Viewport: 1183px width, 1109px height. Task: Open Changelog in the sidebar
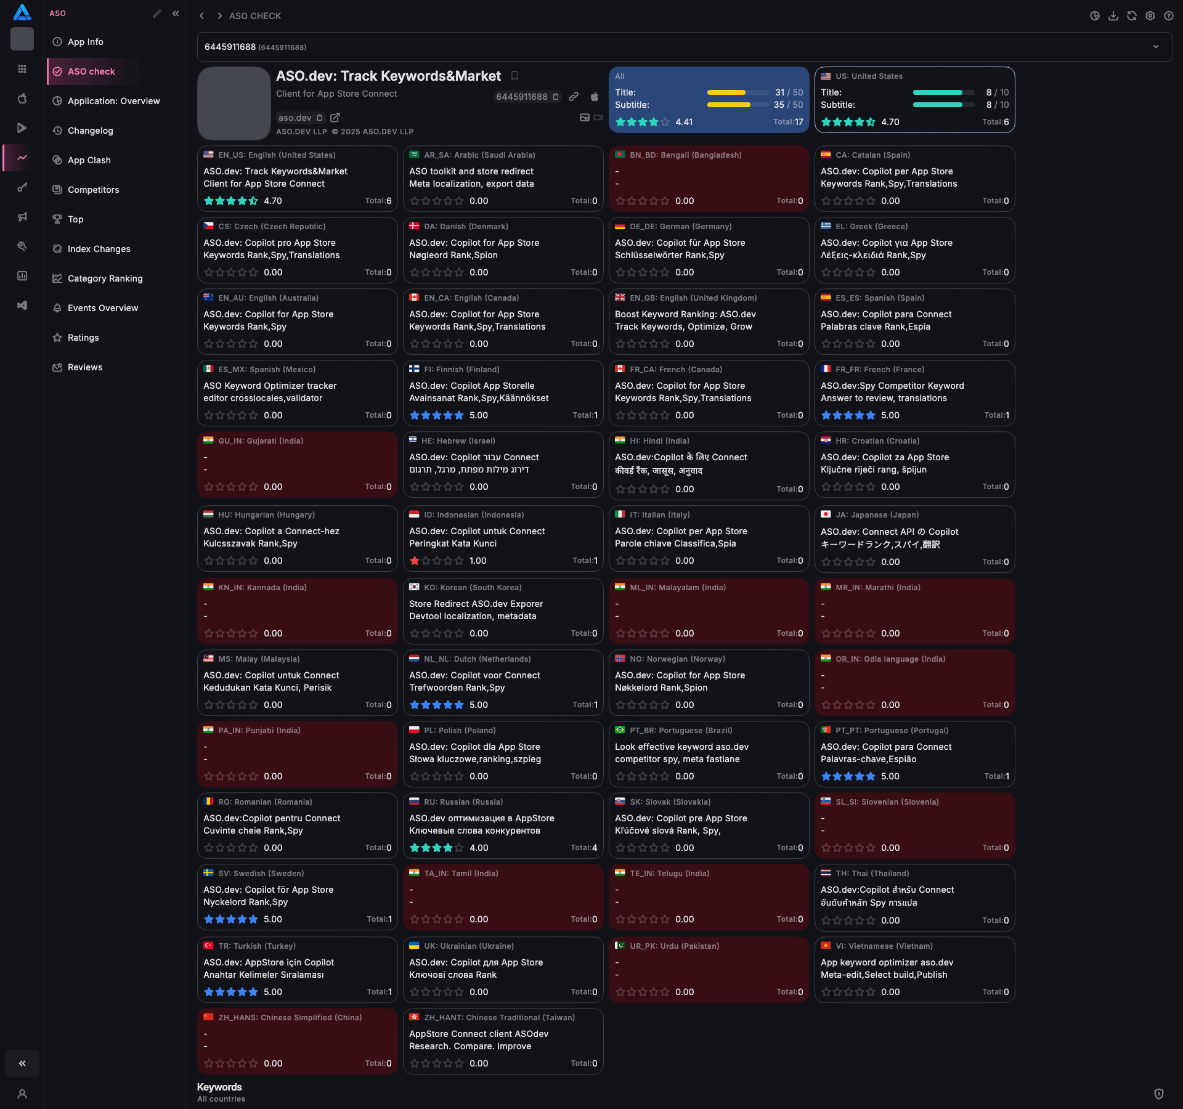[x=115, y=131]
